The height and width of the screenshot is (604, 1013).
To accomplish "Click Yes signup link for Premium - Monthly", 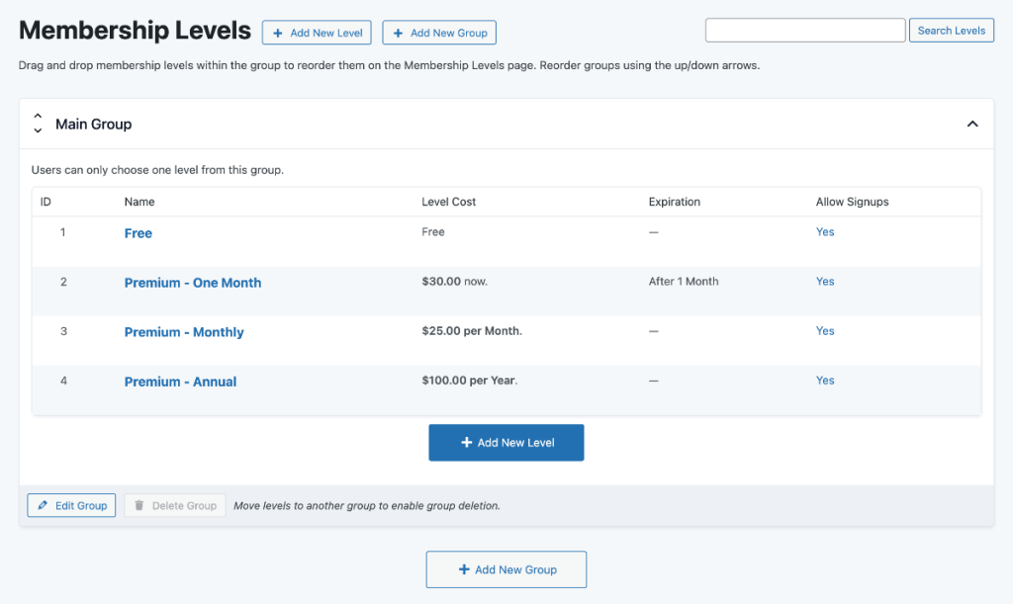I will point(825,331).
